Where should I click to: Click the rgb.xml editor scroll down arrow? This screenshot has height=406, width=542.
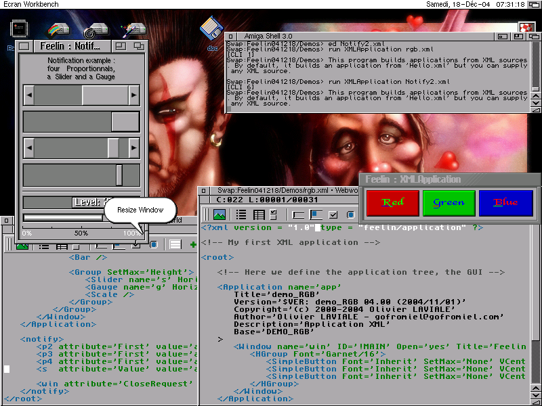pyautogui.click(x=536, y=395)
